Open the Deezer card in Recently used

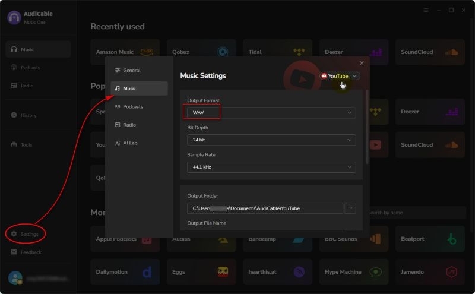(x=353, y=52)
